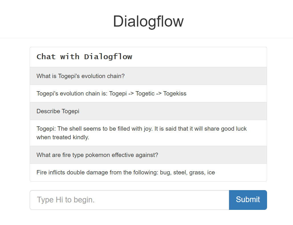Click the reply starting "Fire inflicts double damage"
Viewport: 293px width, 225px height.
126,172
